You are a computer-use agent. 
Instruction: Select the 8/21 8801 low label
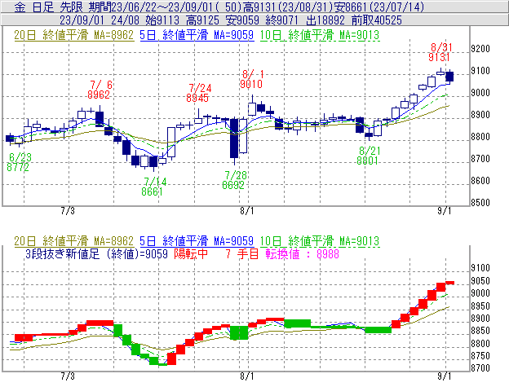[x=368, y=156]
